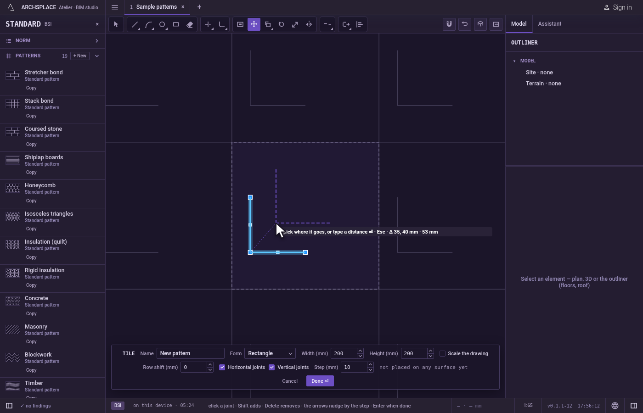Uncheck Vertical joints

pyautogui.click(x=272, y=367)
